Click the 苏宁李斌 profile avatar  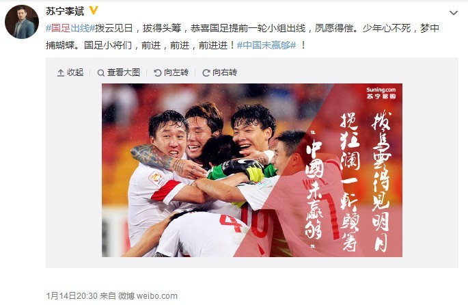pyautogui.click(x=21, y=22)
